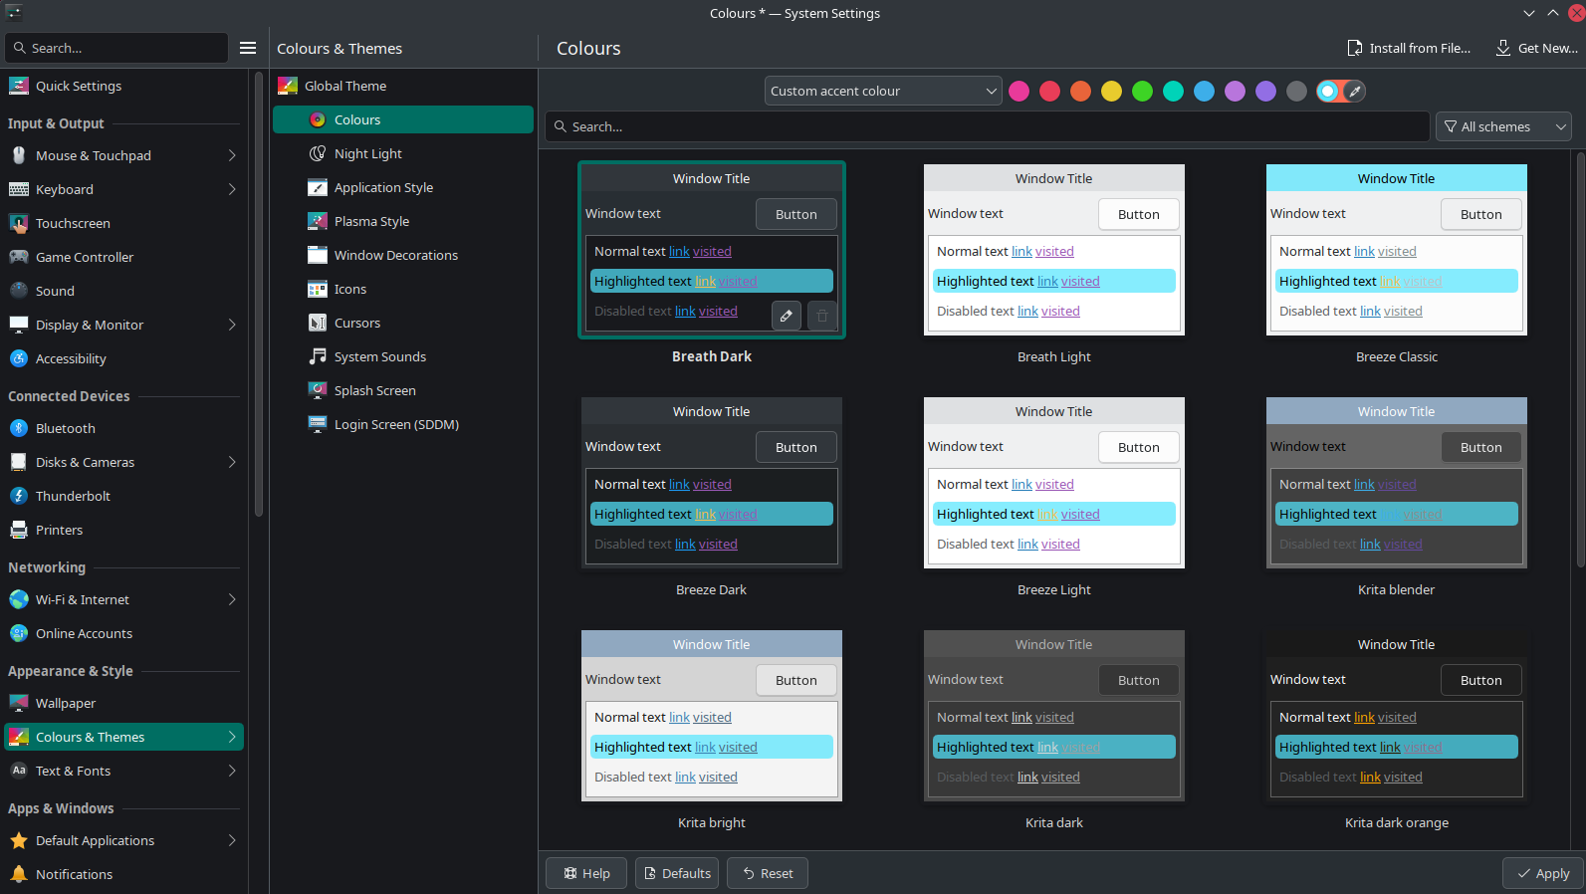Viewport: 1586px width, 894px height.
Task: Open Bluetooth settings in sidebar
Action: 66,428
